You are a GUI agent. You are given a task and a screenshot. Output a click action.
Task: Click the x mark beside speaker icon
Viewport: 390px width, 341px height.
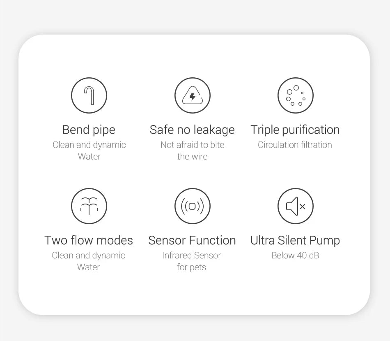[x=303, y=206]
